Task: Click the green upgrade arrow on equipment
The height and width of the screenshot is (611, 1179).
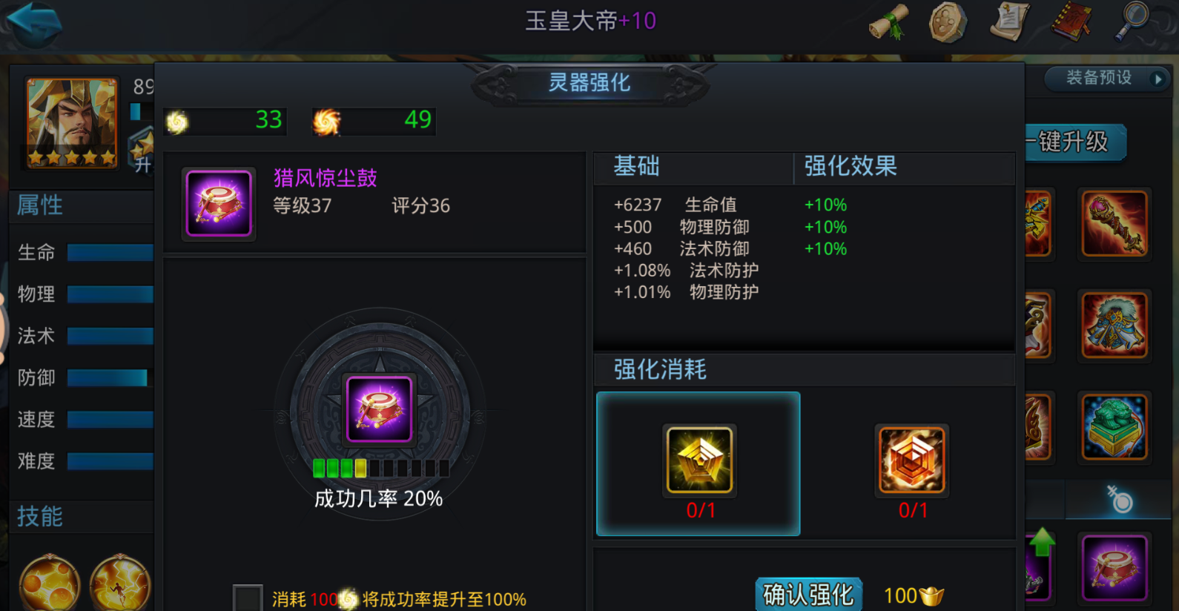Action: [x=1042, y=542]
